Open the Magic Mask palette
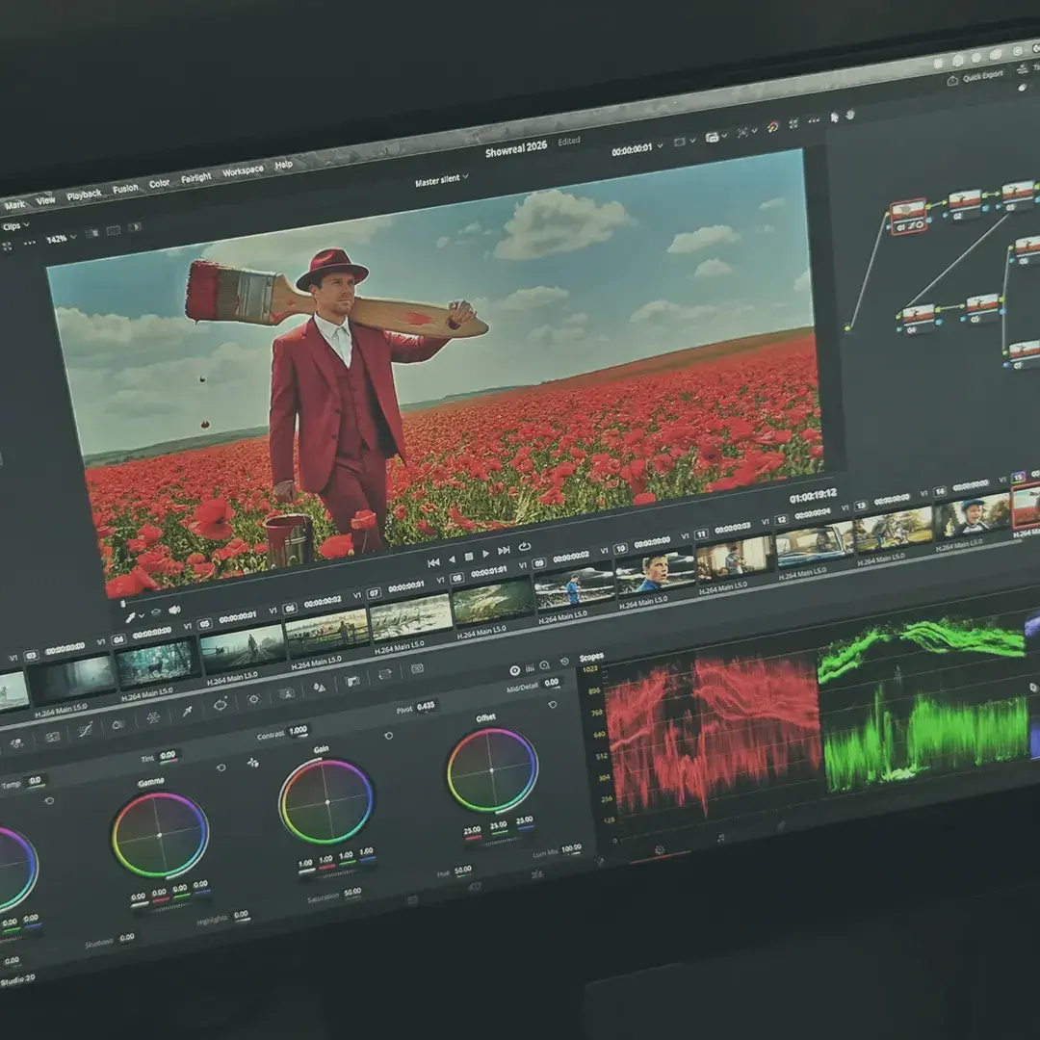This screenshot has width=1040, height=1040. (287, 692)
